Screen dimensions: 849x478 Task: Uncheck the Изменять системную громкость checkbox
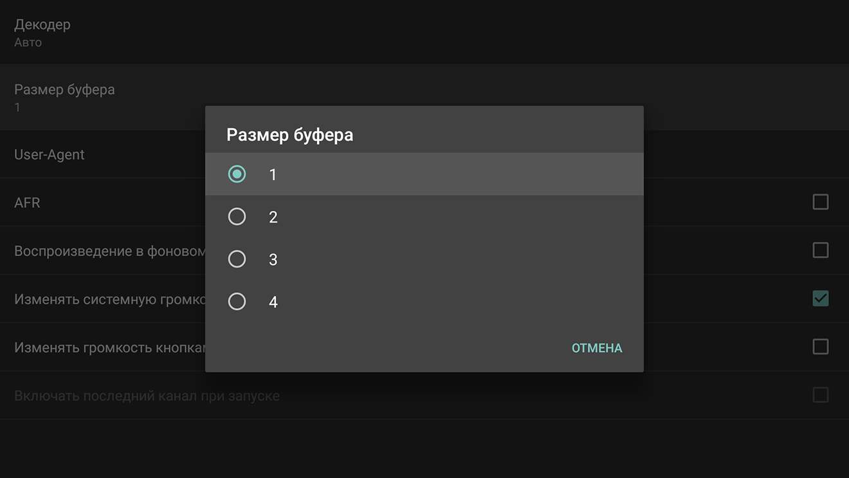click(x=821, y=299)
